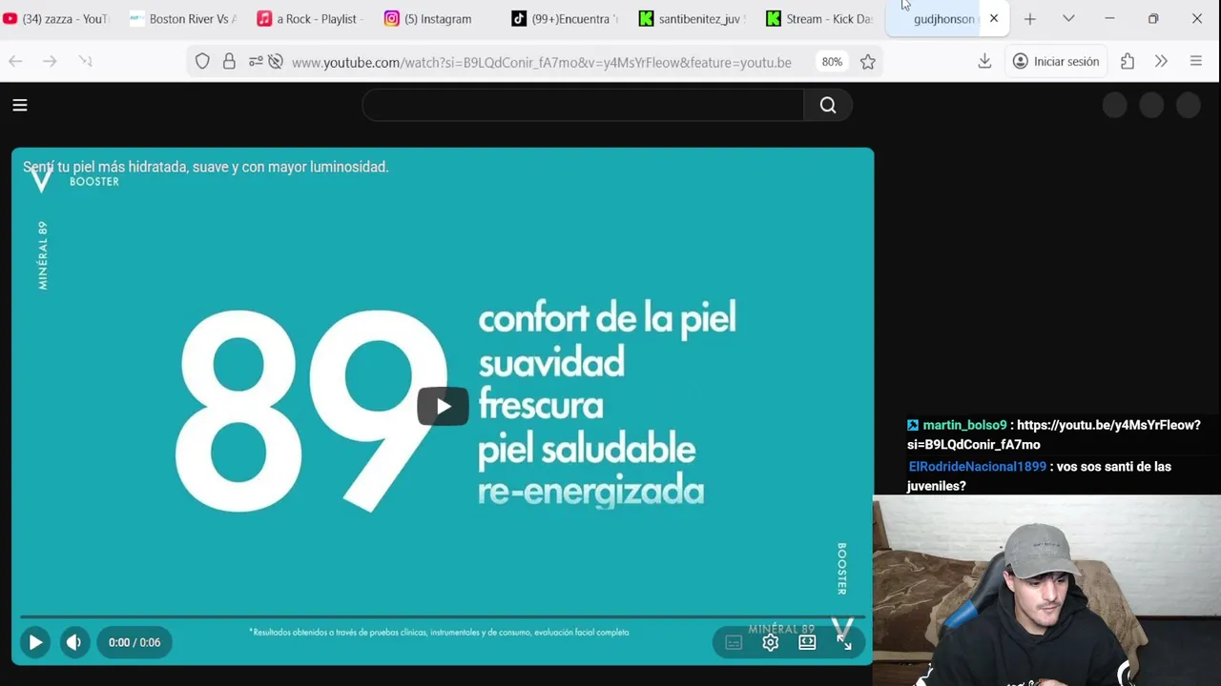The height and width of the screenshot is (686, 1221).
Task: Click username martin_bolso9 in chat
Action: click(x=964, y=425)
